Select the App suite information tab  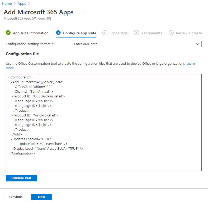tap(31, 33)
